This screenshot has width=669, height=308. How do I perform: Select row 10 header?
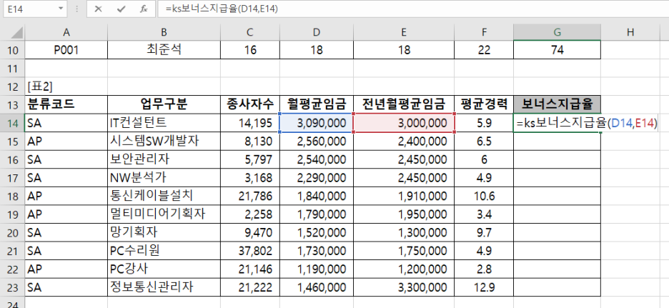pyautogui.click(x=12, y=50)
